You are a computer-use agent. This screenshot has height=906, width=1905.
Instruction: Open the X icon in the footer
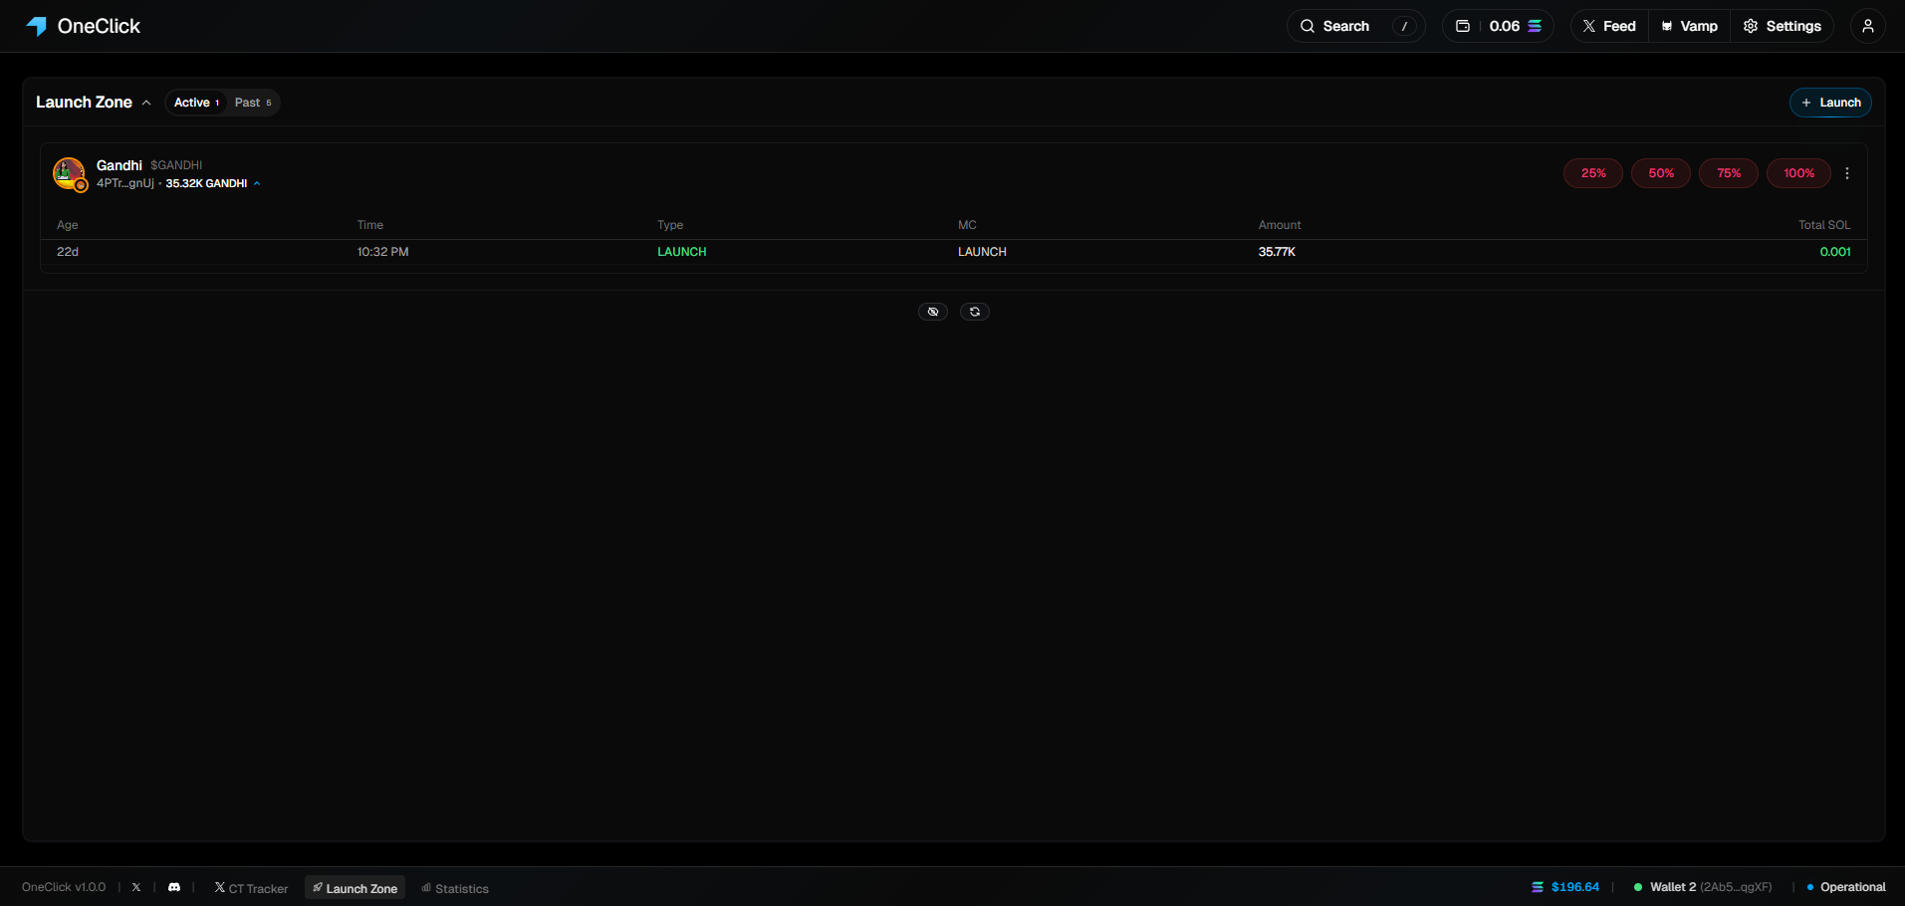[x=136, y=887]
